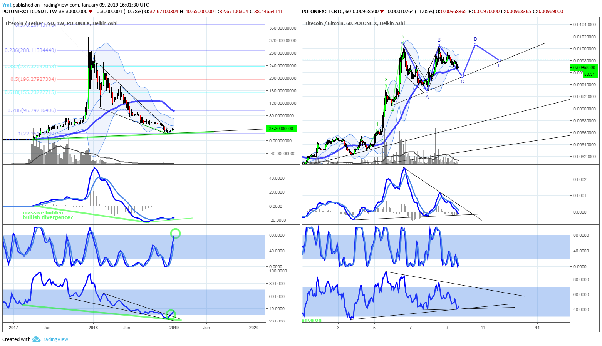Click the 11 date label on the LTCBTC time axis

(483, 328)
